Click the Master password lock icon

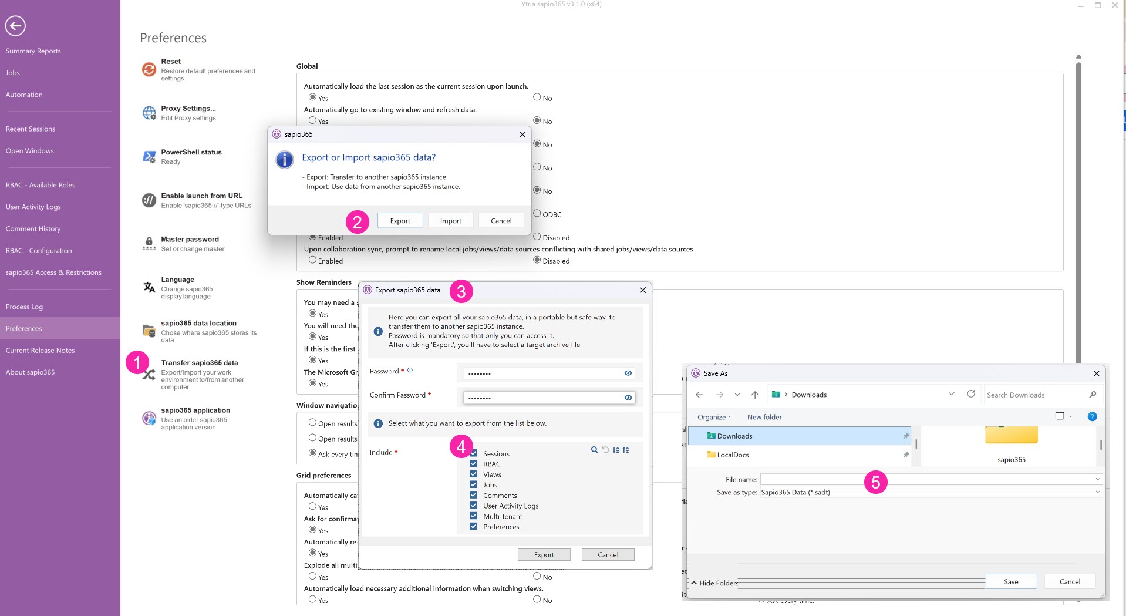coord(149,244)
